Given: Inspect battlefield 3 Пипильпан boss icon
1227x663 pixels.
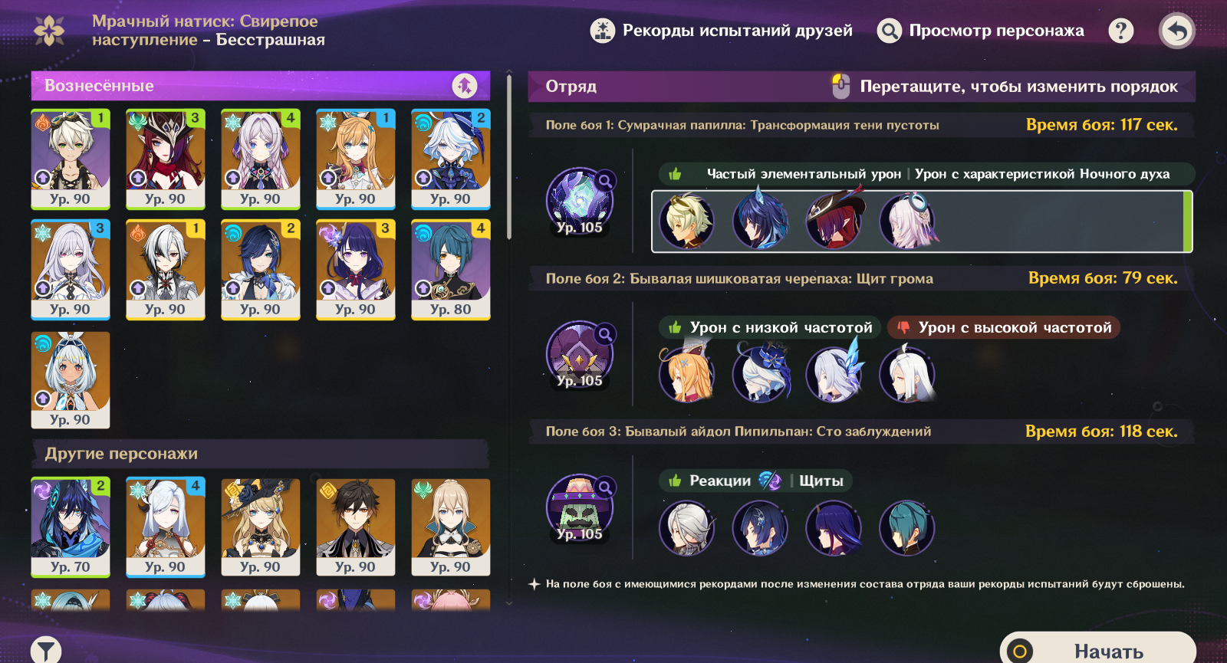Looking at the screenshot, I should [580, 507].
